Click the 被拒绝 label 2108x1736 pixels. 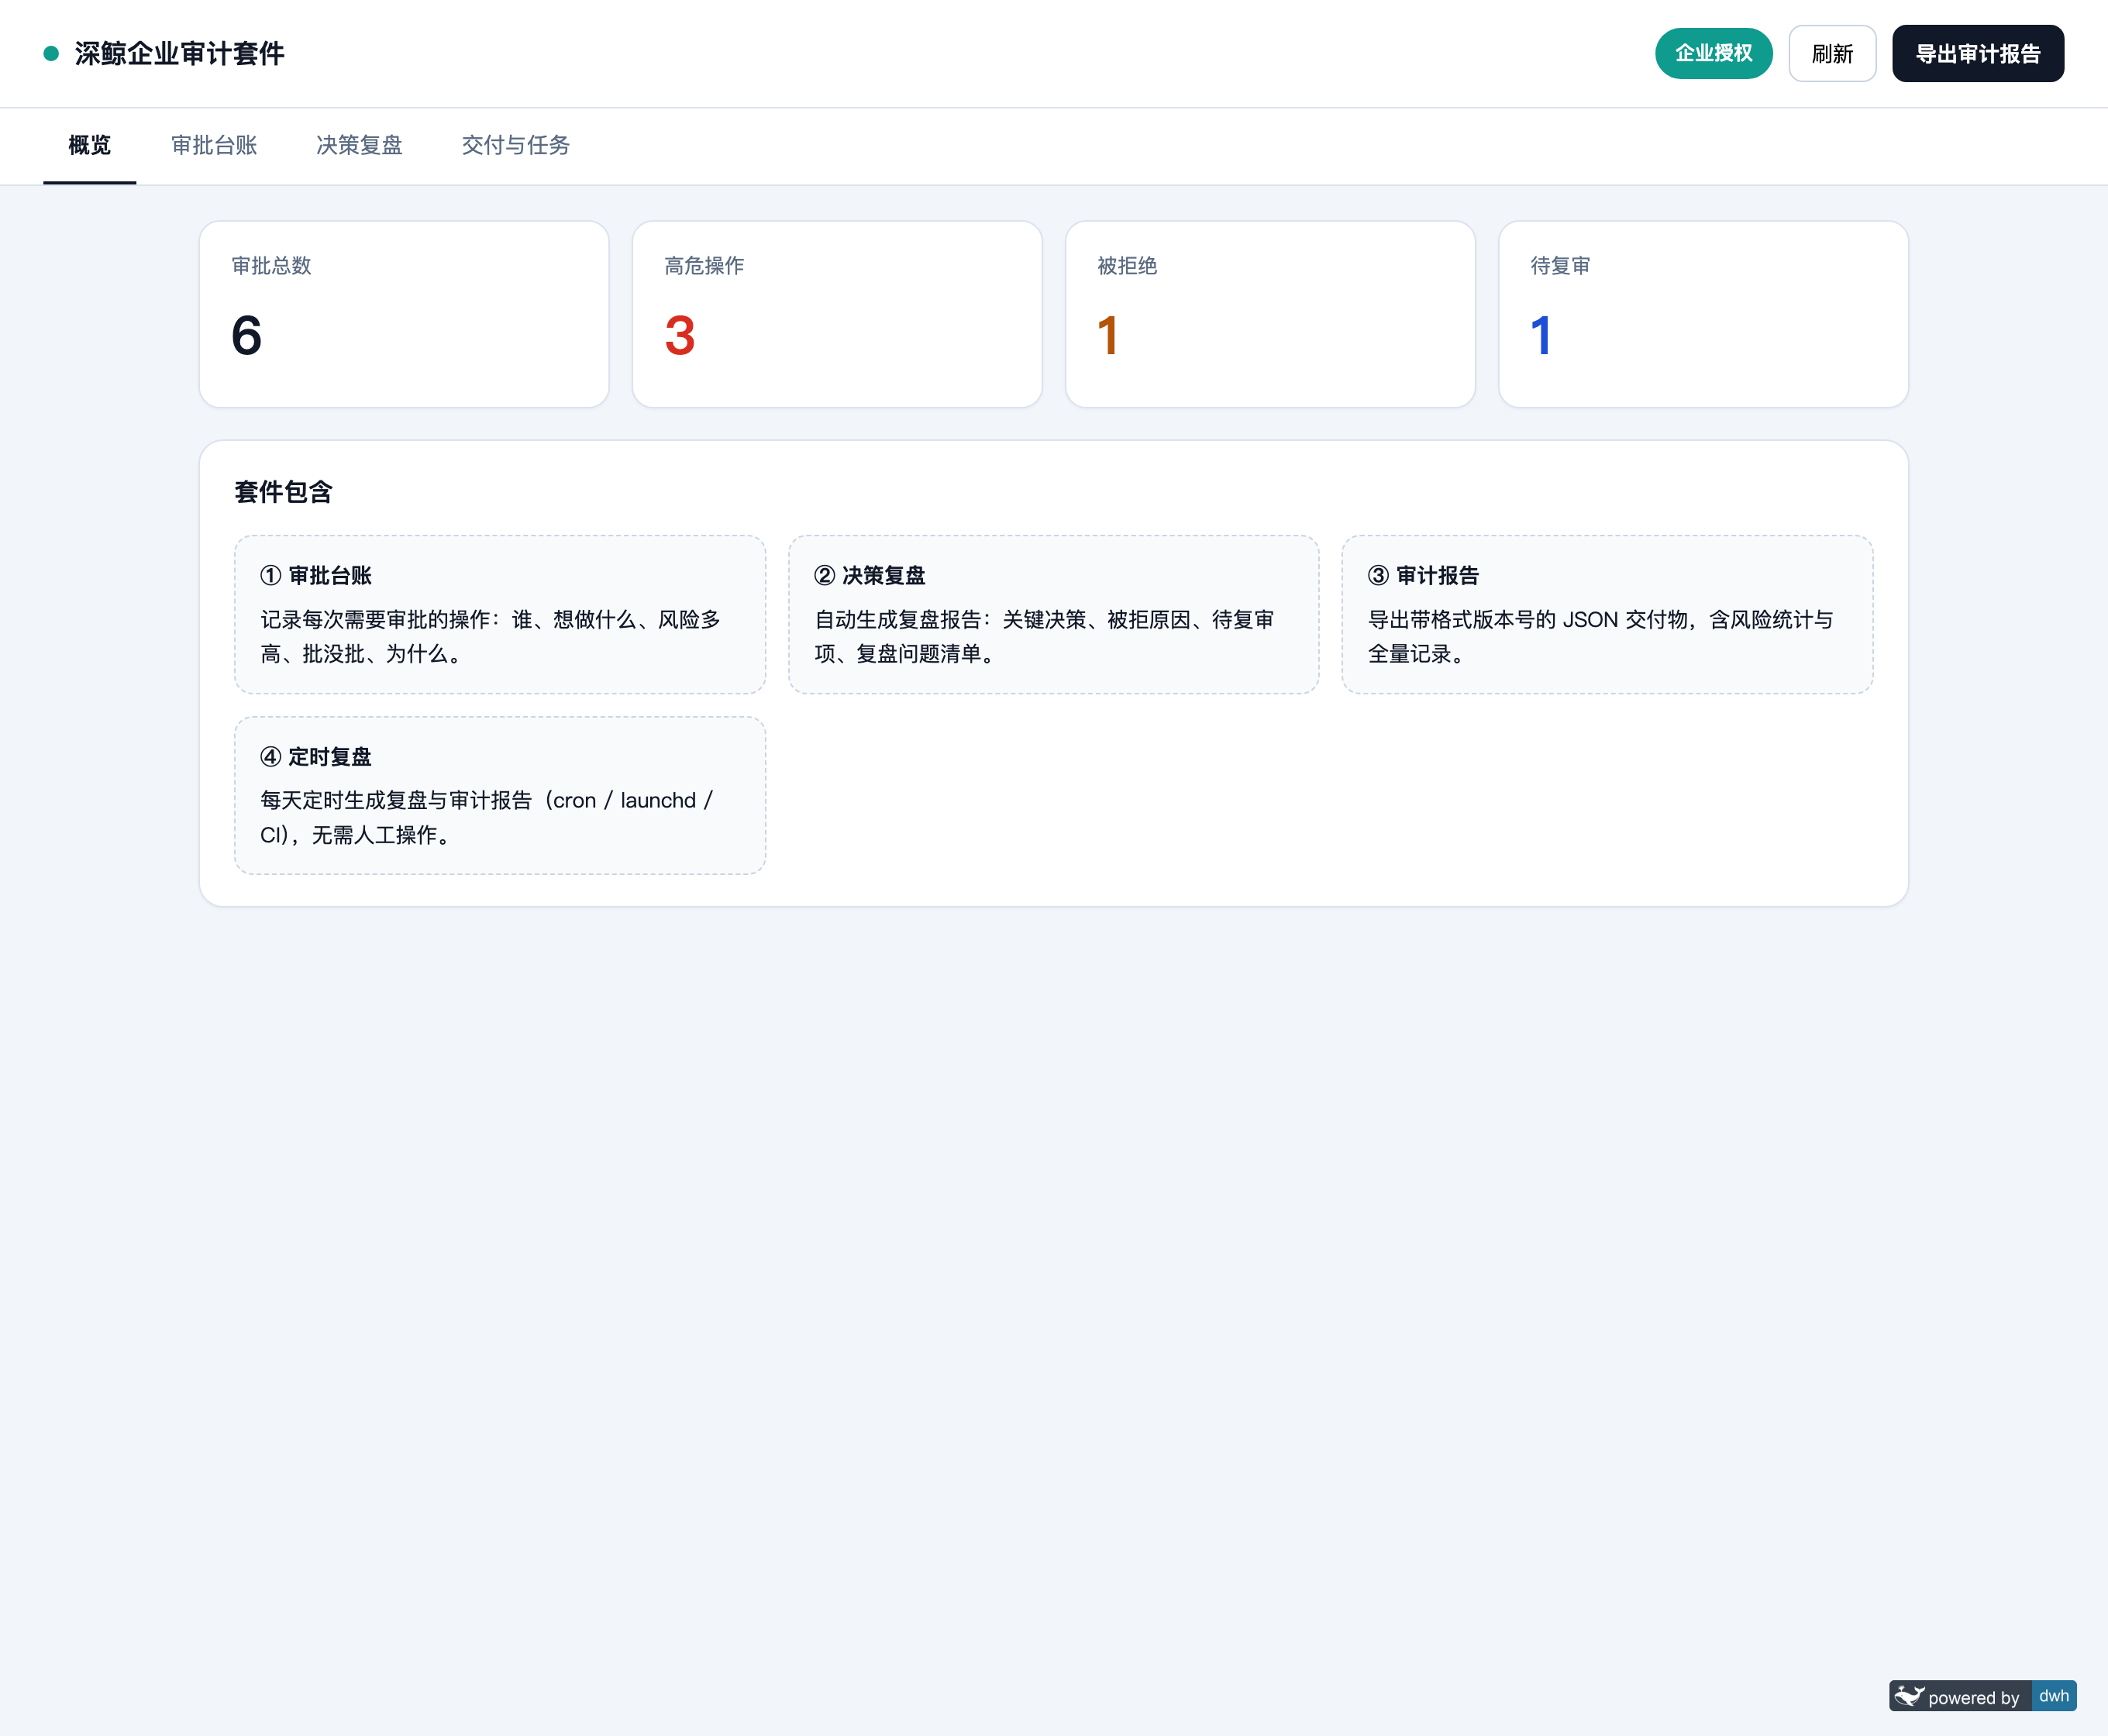tap(1127, 266)
